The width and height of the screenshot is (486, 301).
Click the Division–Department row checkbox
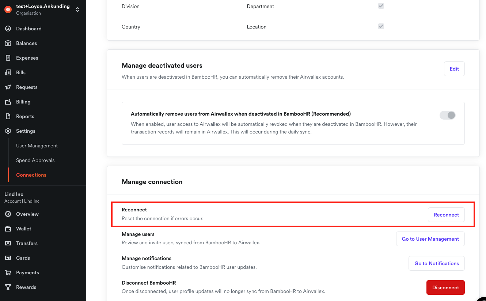tap(381, 6)
